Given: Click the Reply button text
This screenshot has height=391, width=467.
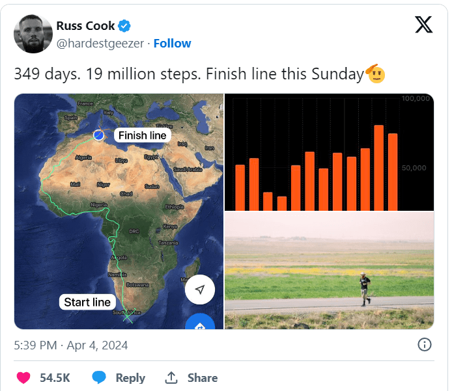Looking at the screenshot, I should tap(130, 377).
